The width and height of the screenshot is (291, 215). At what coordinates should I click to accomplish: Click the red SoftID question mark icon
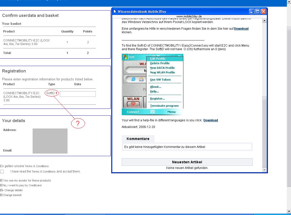(56, 93)
